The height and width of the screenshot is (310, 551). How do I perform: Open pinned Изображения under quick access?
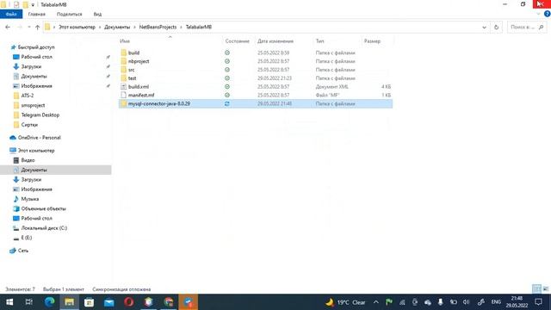(x=36, y=86)
